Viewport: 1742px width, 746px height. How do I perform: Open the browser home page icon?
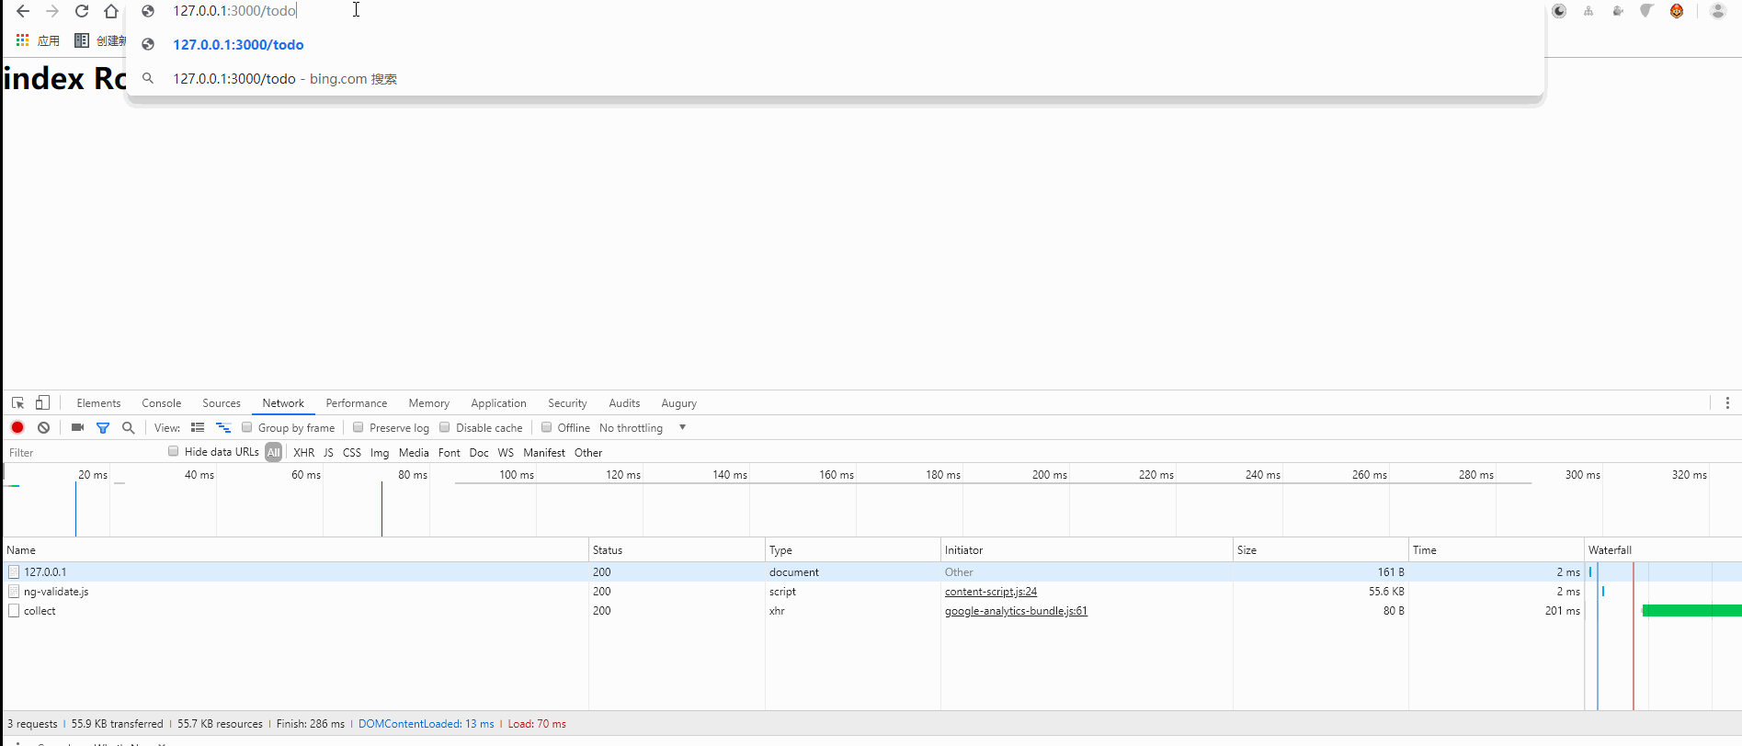coord(111,11)
